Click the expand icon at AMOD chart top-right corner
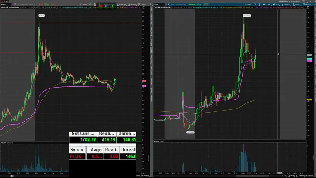 tap(143, 7)
